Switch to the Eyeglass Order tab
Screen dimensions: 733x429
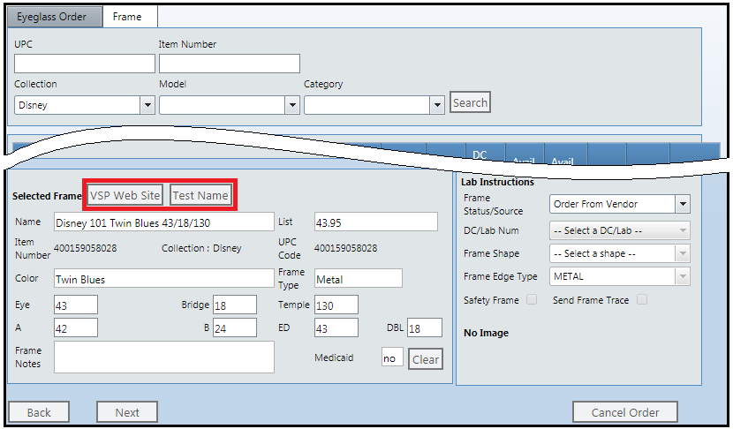pos(52,17)
